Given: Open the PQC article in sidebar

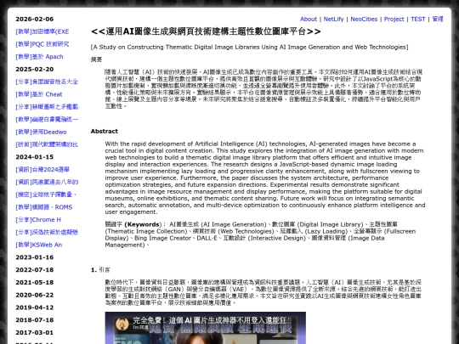Looking at the screenshot, I should [42, 44].
